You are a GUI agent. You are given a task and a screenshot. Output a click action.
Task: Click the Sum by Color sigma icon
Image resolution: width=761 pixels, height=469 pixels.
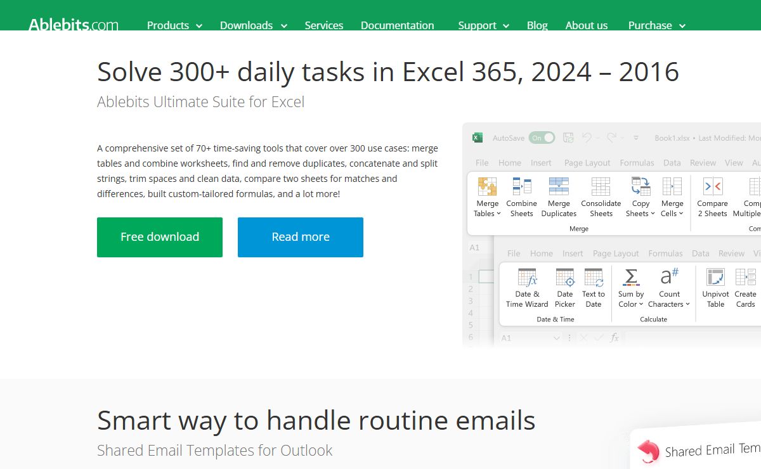pos(631,277)
